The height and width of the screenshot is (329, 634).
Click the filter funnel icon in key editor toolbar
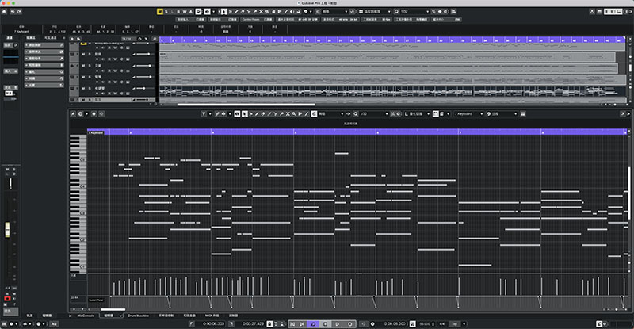coord(204,114)
